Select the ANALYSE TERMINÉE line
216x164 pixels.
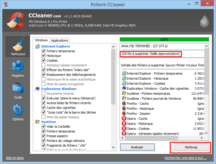click(144, 46)
